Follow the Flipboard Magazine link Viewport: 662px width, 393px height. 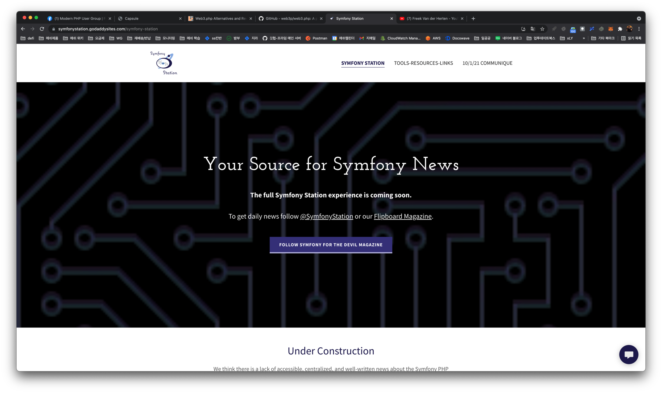pos(403,216)
